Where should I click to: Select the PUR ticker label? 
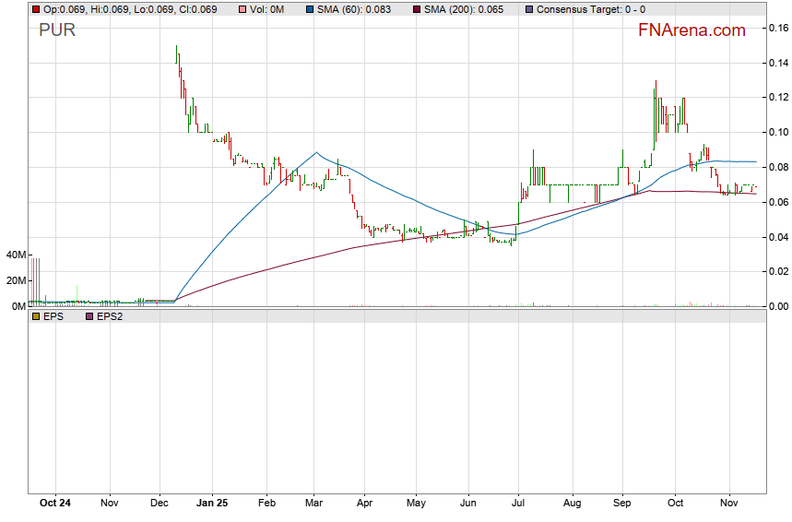pyautogui.click(x=57, y=30)
